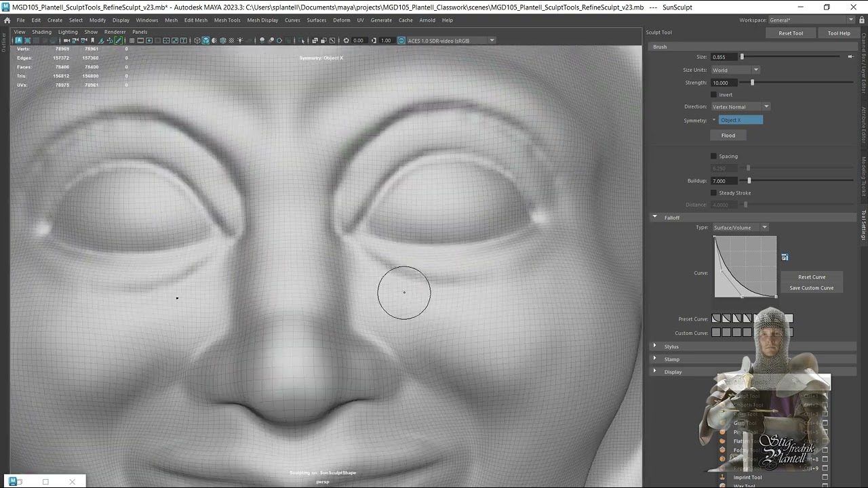The image size is (868, 488).
Task: Select Imprint Tool in the sculpt menu
Action: [747, 477]
